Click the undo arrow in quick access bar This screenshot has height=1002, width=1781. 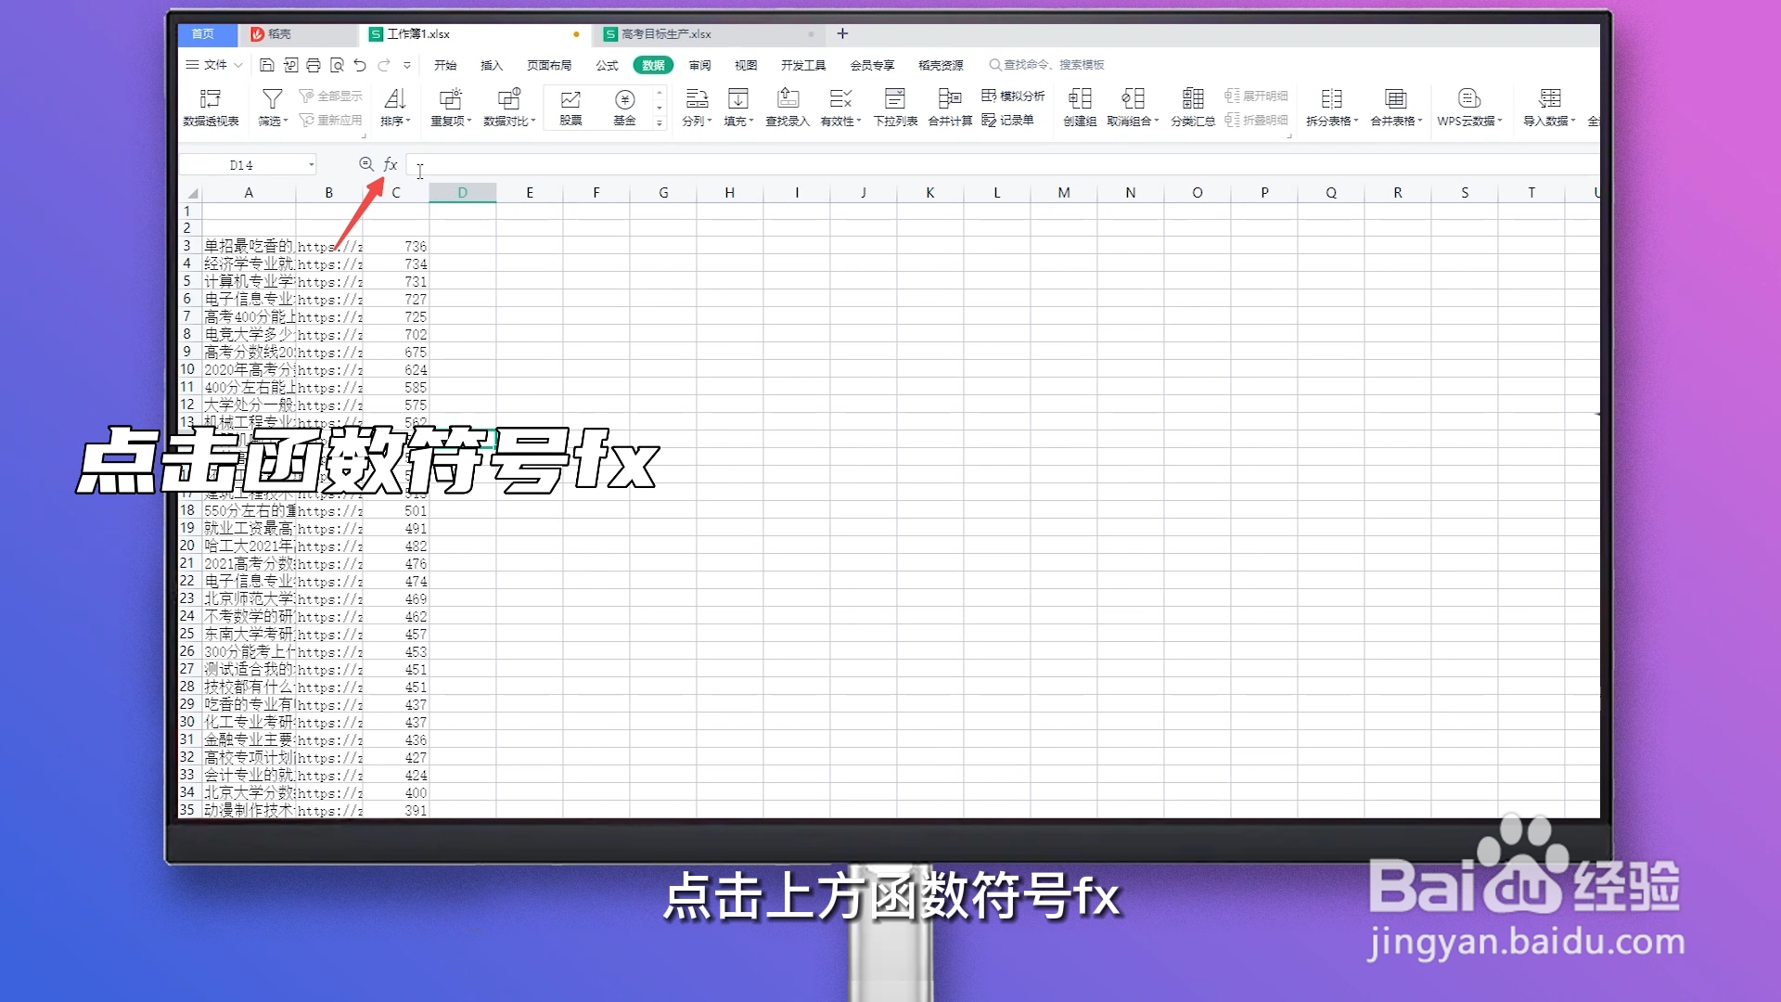(x=360, y=65)
